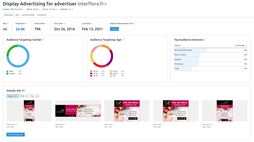The width and height of the screenshot is (254, 142).
Task: Open the Publishers tab
Action: (x=42, y=15)
